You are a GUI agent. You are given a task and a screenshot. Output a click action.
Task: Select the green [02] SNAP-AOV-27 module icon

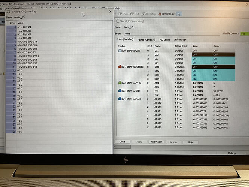pyautogui.click(x=120, y=83)
